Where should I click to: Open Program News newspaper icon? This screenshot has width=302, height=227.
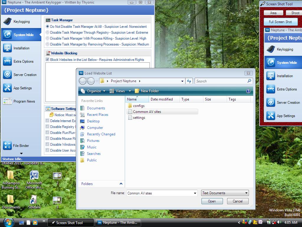7,101
